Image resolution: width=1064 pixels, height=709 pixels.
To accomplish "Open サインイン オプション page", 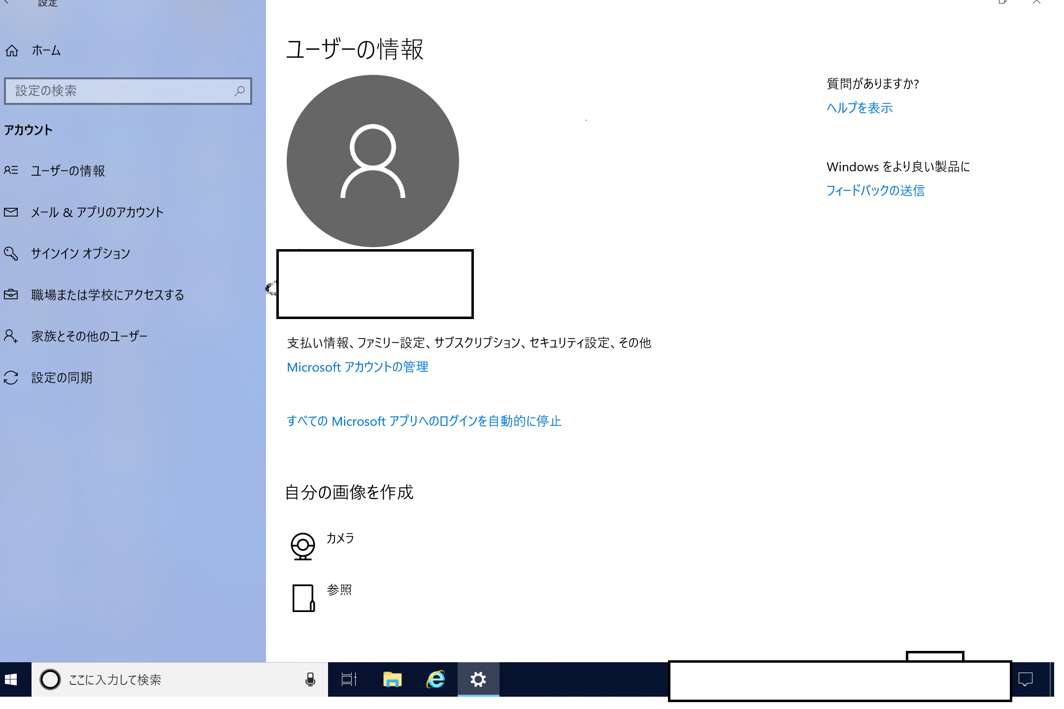I will 80,254.
